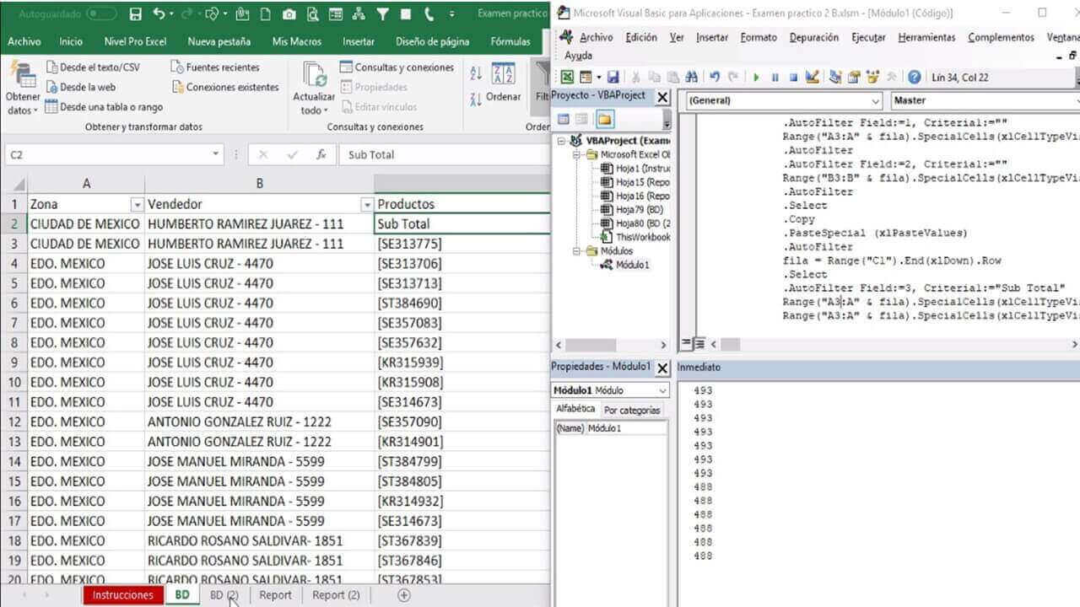Open the Name Box dropdown showing C2

pos(215,154)
